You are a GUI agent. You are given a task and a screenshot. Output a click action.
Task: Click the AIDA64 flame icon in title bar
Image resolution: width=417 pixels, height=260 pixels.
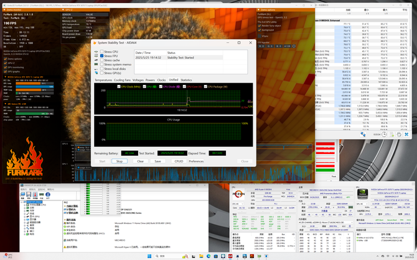tap(95, 43)
